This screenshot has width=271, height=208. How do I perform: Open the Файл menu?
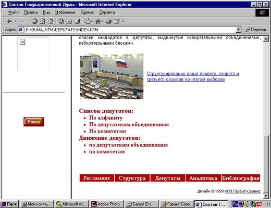point(14,12)
